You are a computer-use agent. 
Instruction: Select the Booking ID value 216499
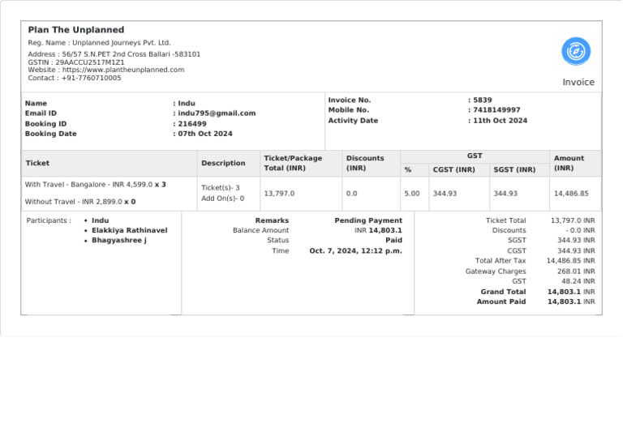point(192,124)
